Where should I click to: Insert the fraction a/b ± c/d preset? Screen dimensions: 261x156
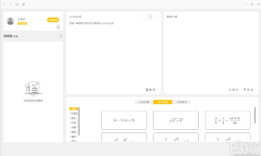[x=228, y=120]
